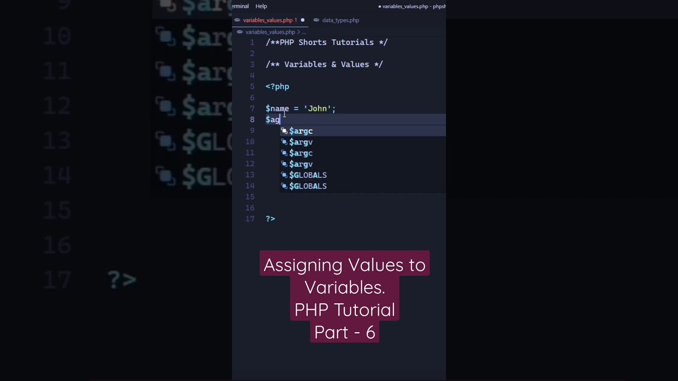Expand the breadcrumb ellipsis segment
The width and height of the screenshot is (678, 381).
(304, 32)
